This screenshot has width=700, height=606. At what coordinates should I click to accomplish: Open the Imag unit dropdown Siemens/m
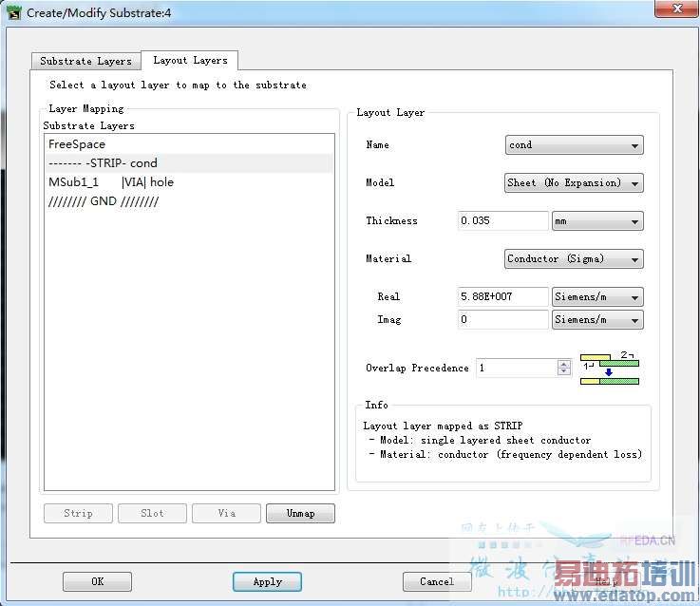[597, 320]
